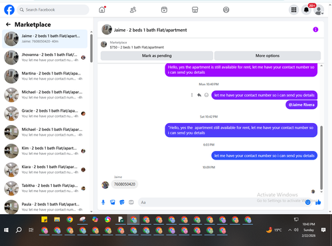
Task: Open the Martina conversation
Action: pyautogui.click(x=45, y=76)
